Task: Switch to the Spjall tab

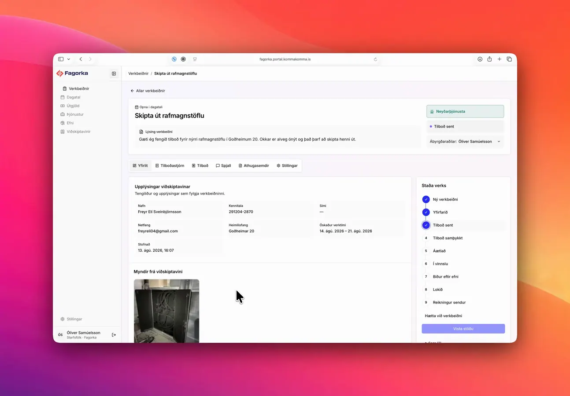Action: (x=223, y=166)
